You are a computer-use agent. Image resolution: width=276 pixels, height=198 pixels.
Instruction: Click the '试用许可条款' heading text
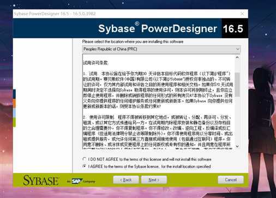[95, 63]
